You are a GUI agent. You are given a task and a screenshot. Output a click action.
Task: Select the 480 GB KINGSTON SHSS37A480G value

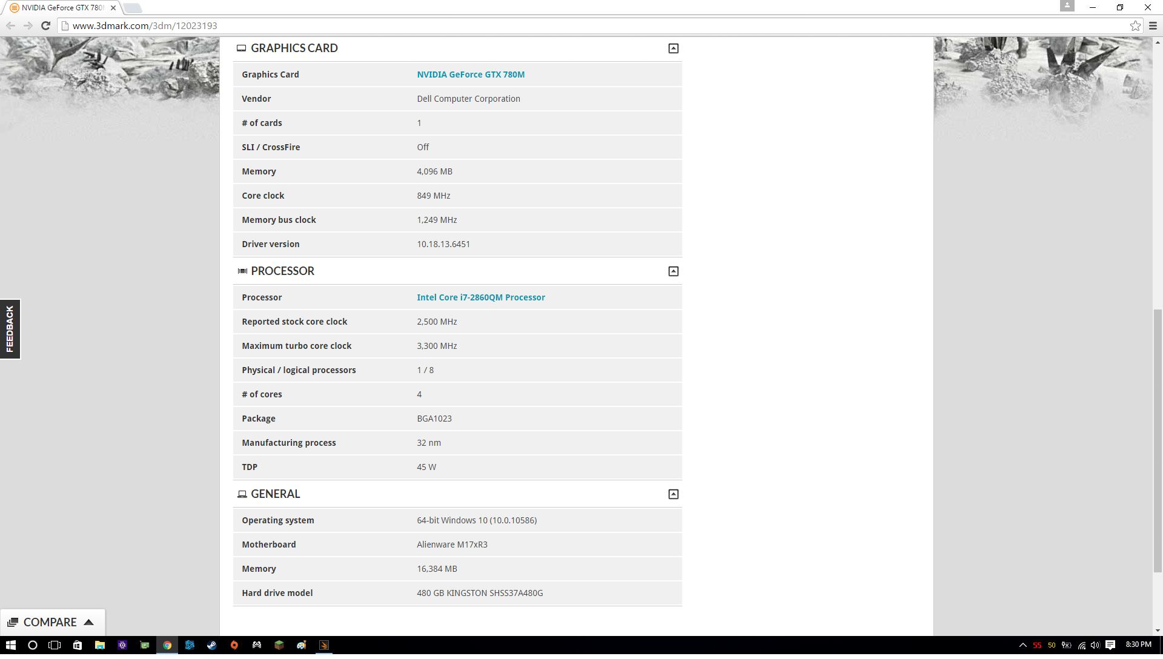pos(480,593)
